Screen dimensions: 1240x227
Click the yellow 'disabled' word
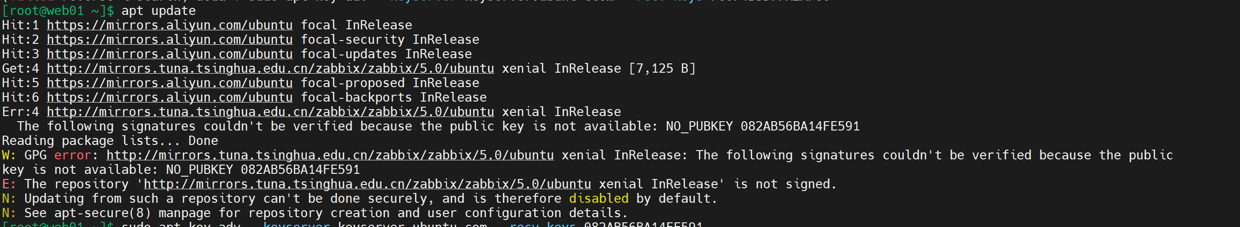coord(598,198)
